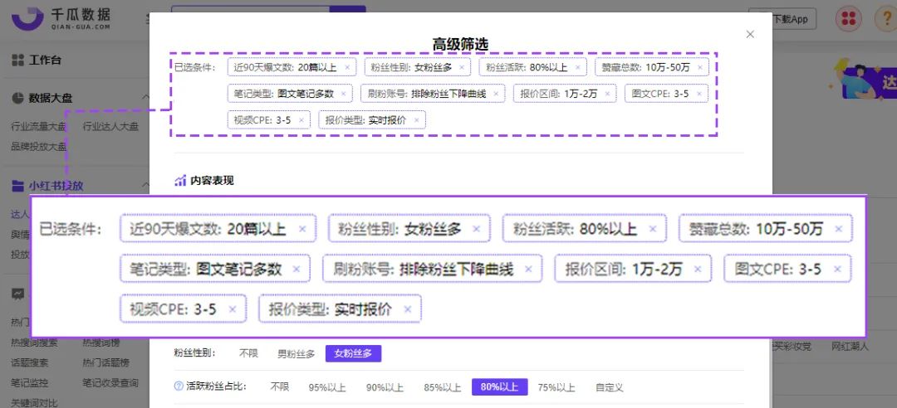Remove the enlarged 近90天爆文数 tag via its X
897x408 pixels.
coord(302,229)
